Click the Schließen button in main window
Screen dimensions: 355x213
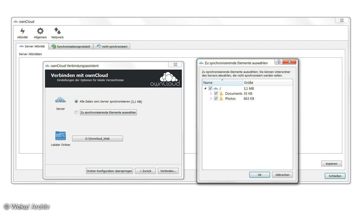pyautogui.click(x=335, y=176)
